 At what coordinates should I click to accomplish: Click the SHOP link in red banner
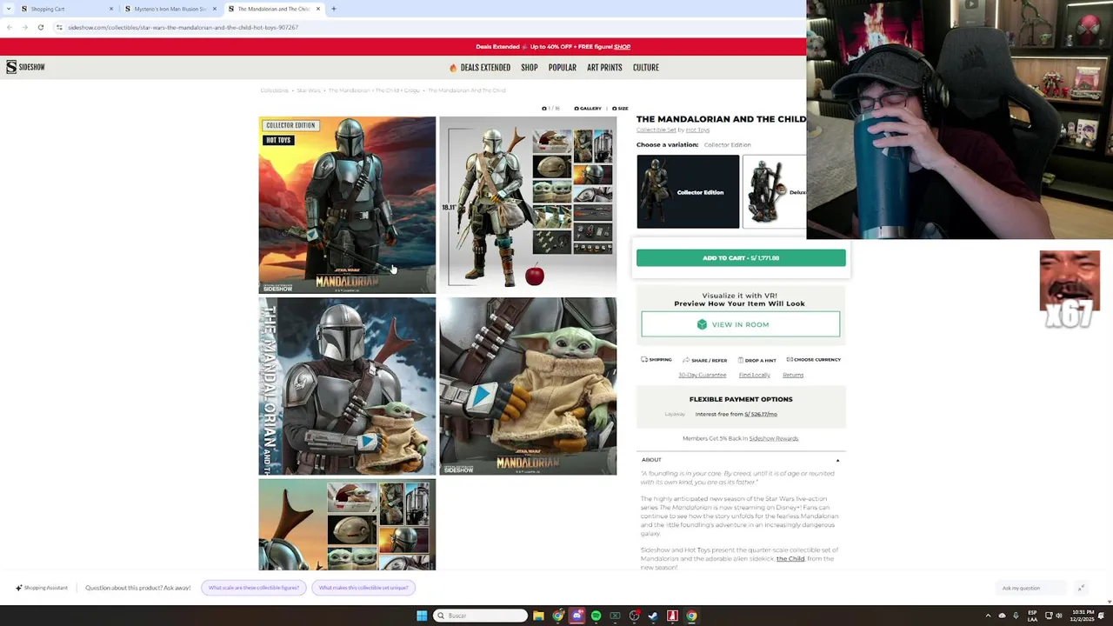(622, 47)
